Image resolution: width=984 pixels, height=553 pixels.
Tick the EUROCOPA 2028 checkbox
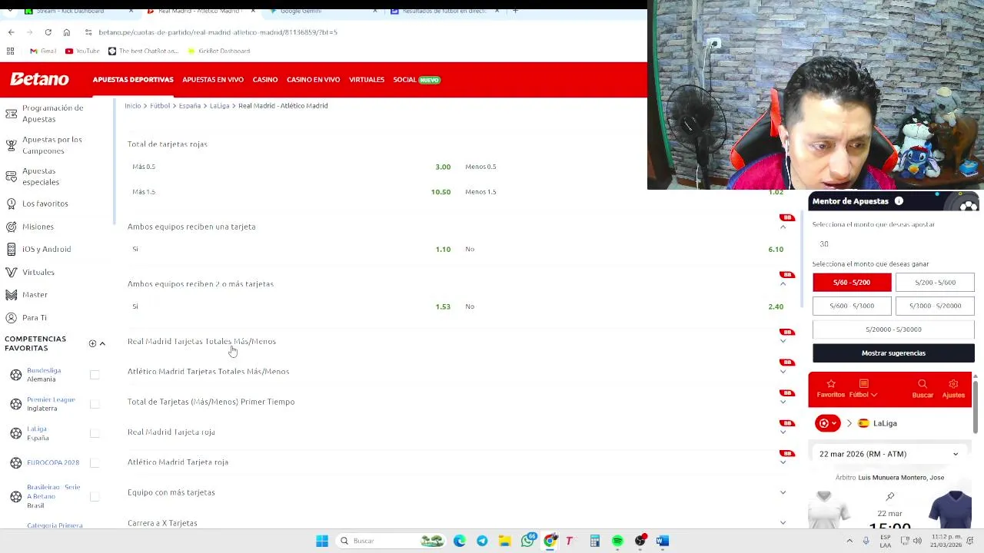pyautogui.click(x=95, y=462)
